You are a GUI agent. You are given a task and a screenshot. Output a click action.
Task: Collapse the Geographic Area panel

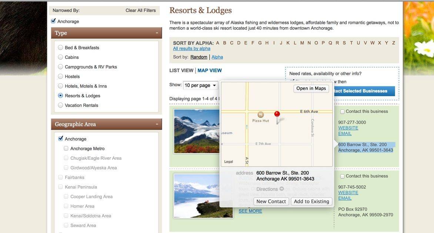click(x=157, y=124)
